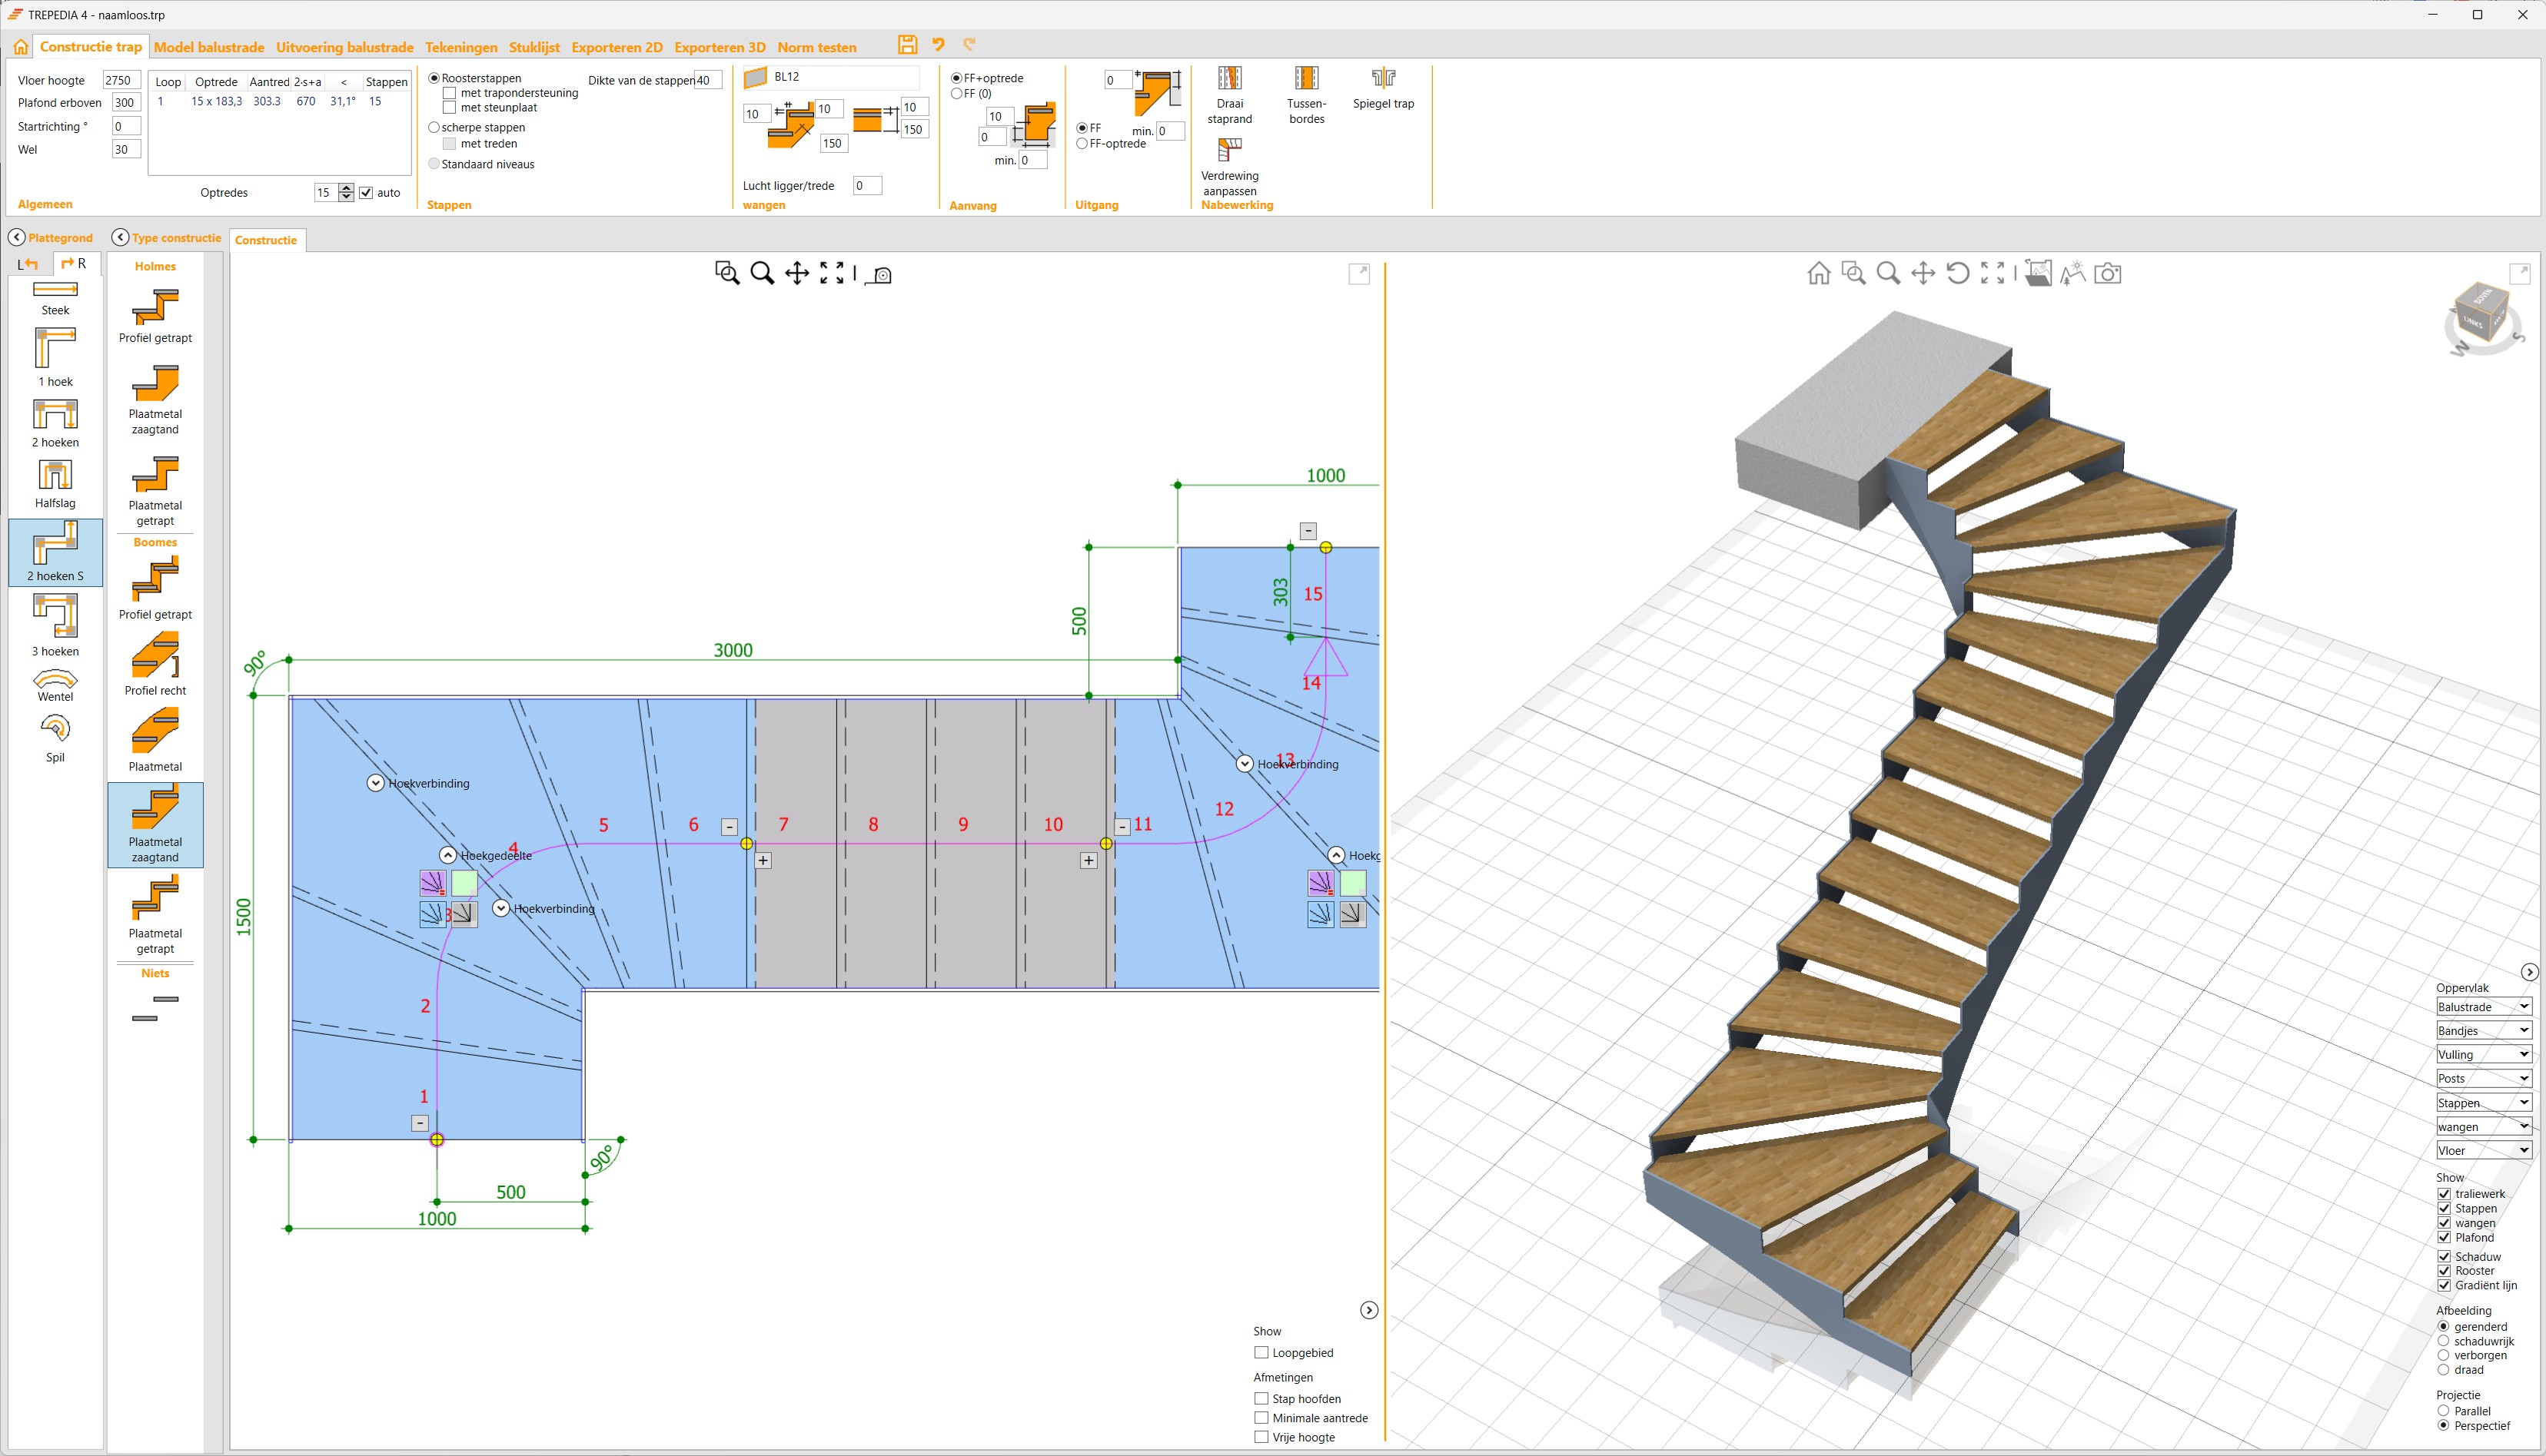Increase Optredes with the up arrow

coord(346,187)
